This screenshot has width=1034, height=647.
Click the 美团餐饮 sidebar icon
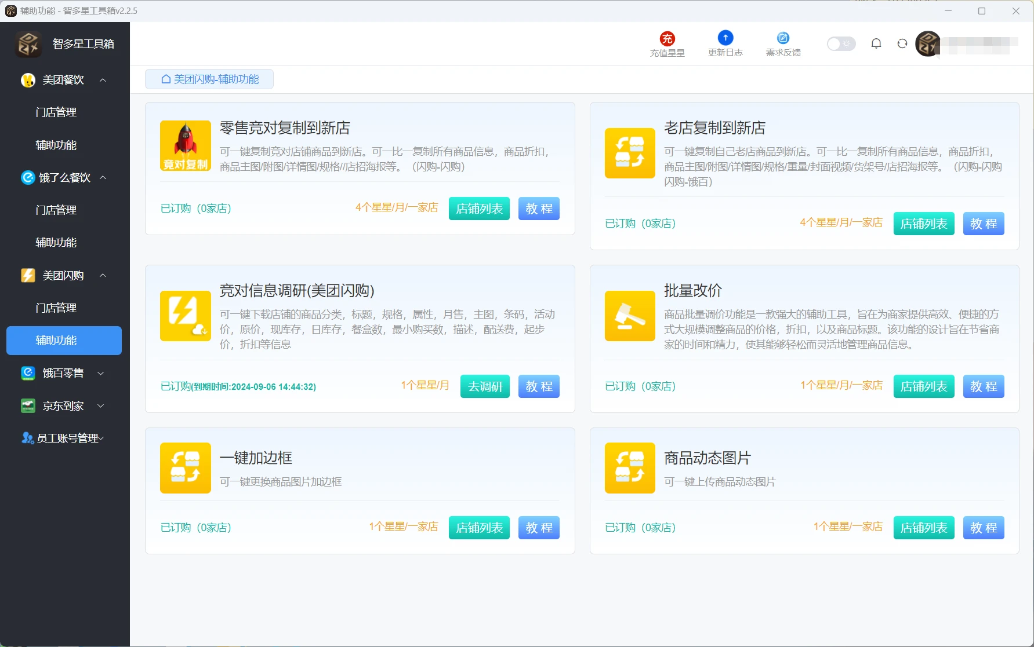coord(28,80)
